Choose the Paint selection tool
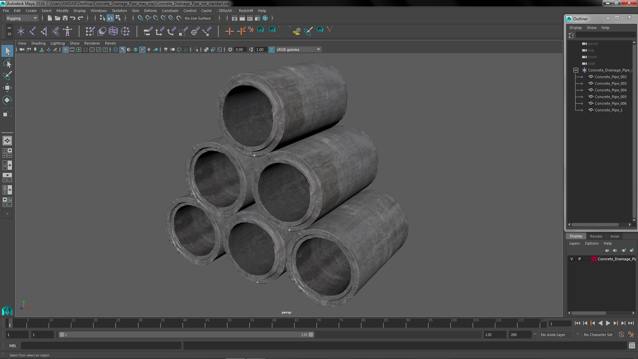The height and width of the screenshot is (359, 638). coord(7,75)
